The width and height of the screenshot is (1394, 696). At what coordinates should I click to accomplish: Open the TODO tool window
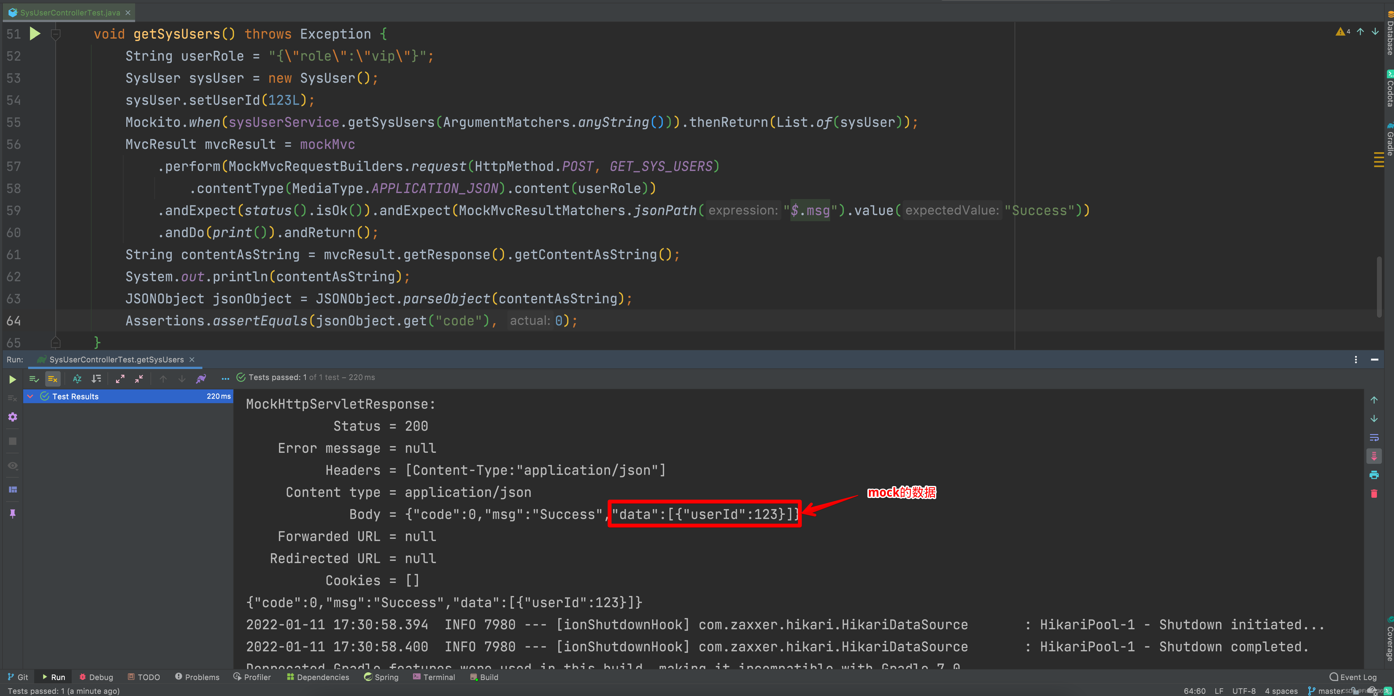(x=143, y=676)
